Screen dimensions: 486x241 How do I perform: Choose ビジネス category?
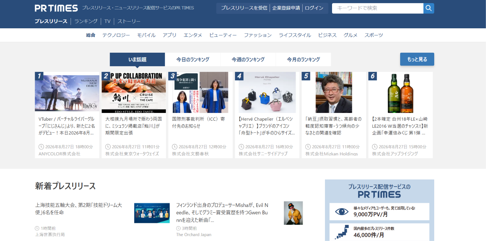(x=327, y=35)
